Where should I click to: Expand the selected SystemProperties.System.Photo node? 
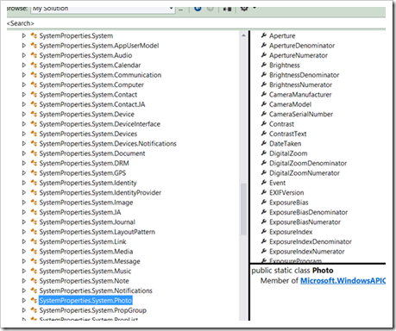click(x=24, y=300)
